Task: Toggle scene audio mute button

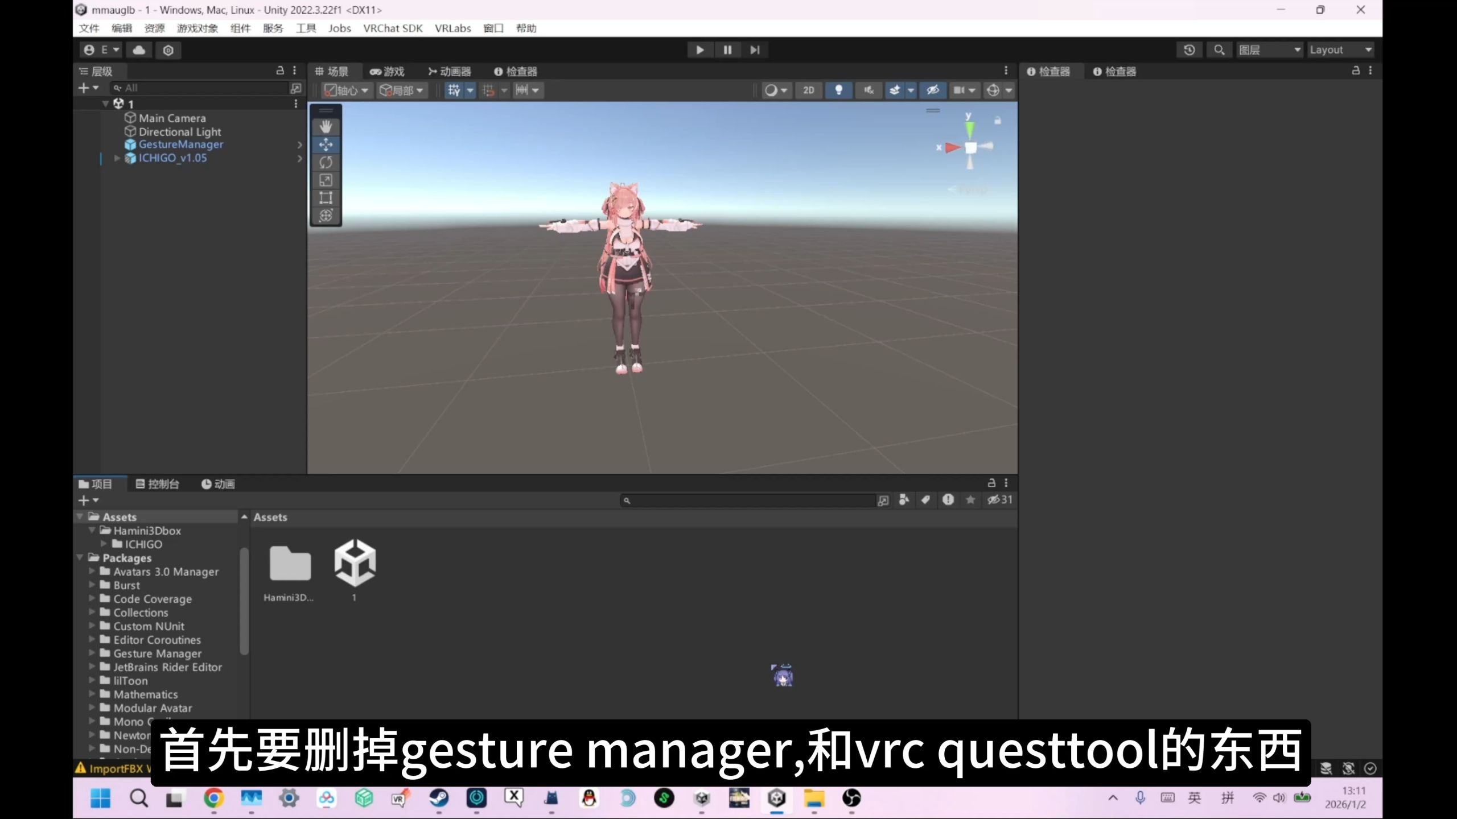Action: [x=869, y=90]
